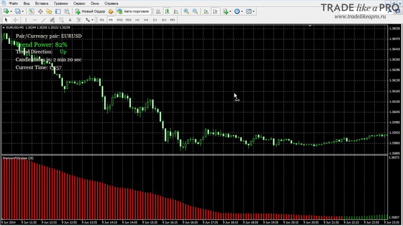The image size is (403, 226).
Task: Click the Periods clock icon
Action: pos(237,11)
